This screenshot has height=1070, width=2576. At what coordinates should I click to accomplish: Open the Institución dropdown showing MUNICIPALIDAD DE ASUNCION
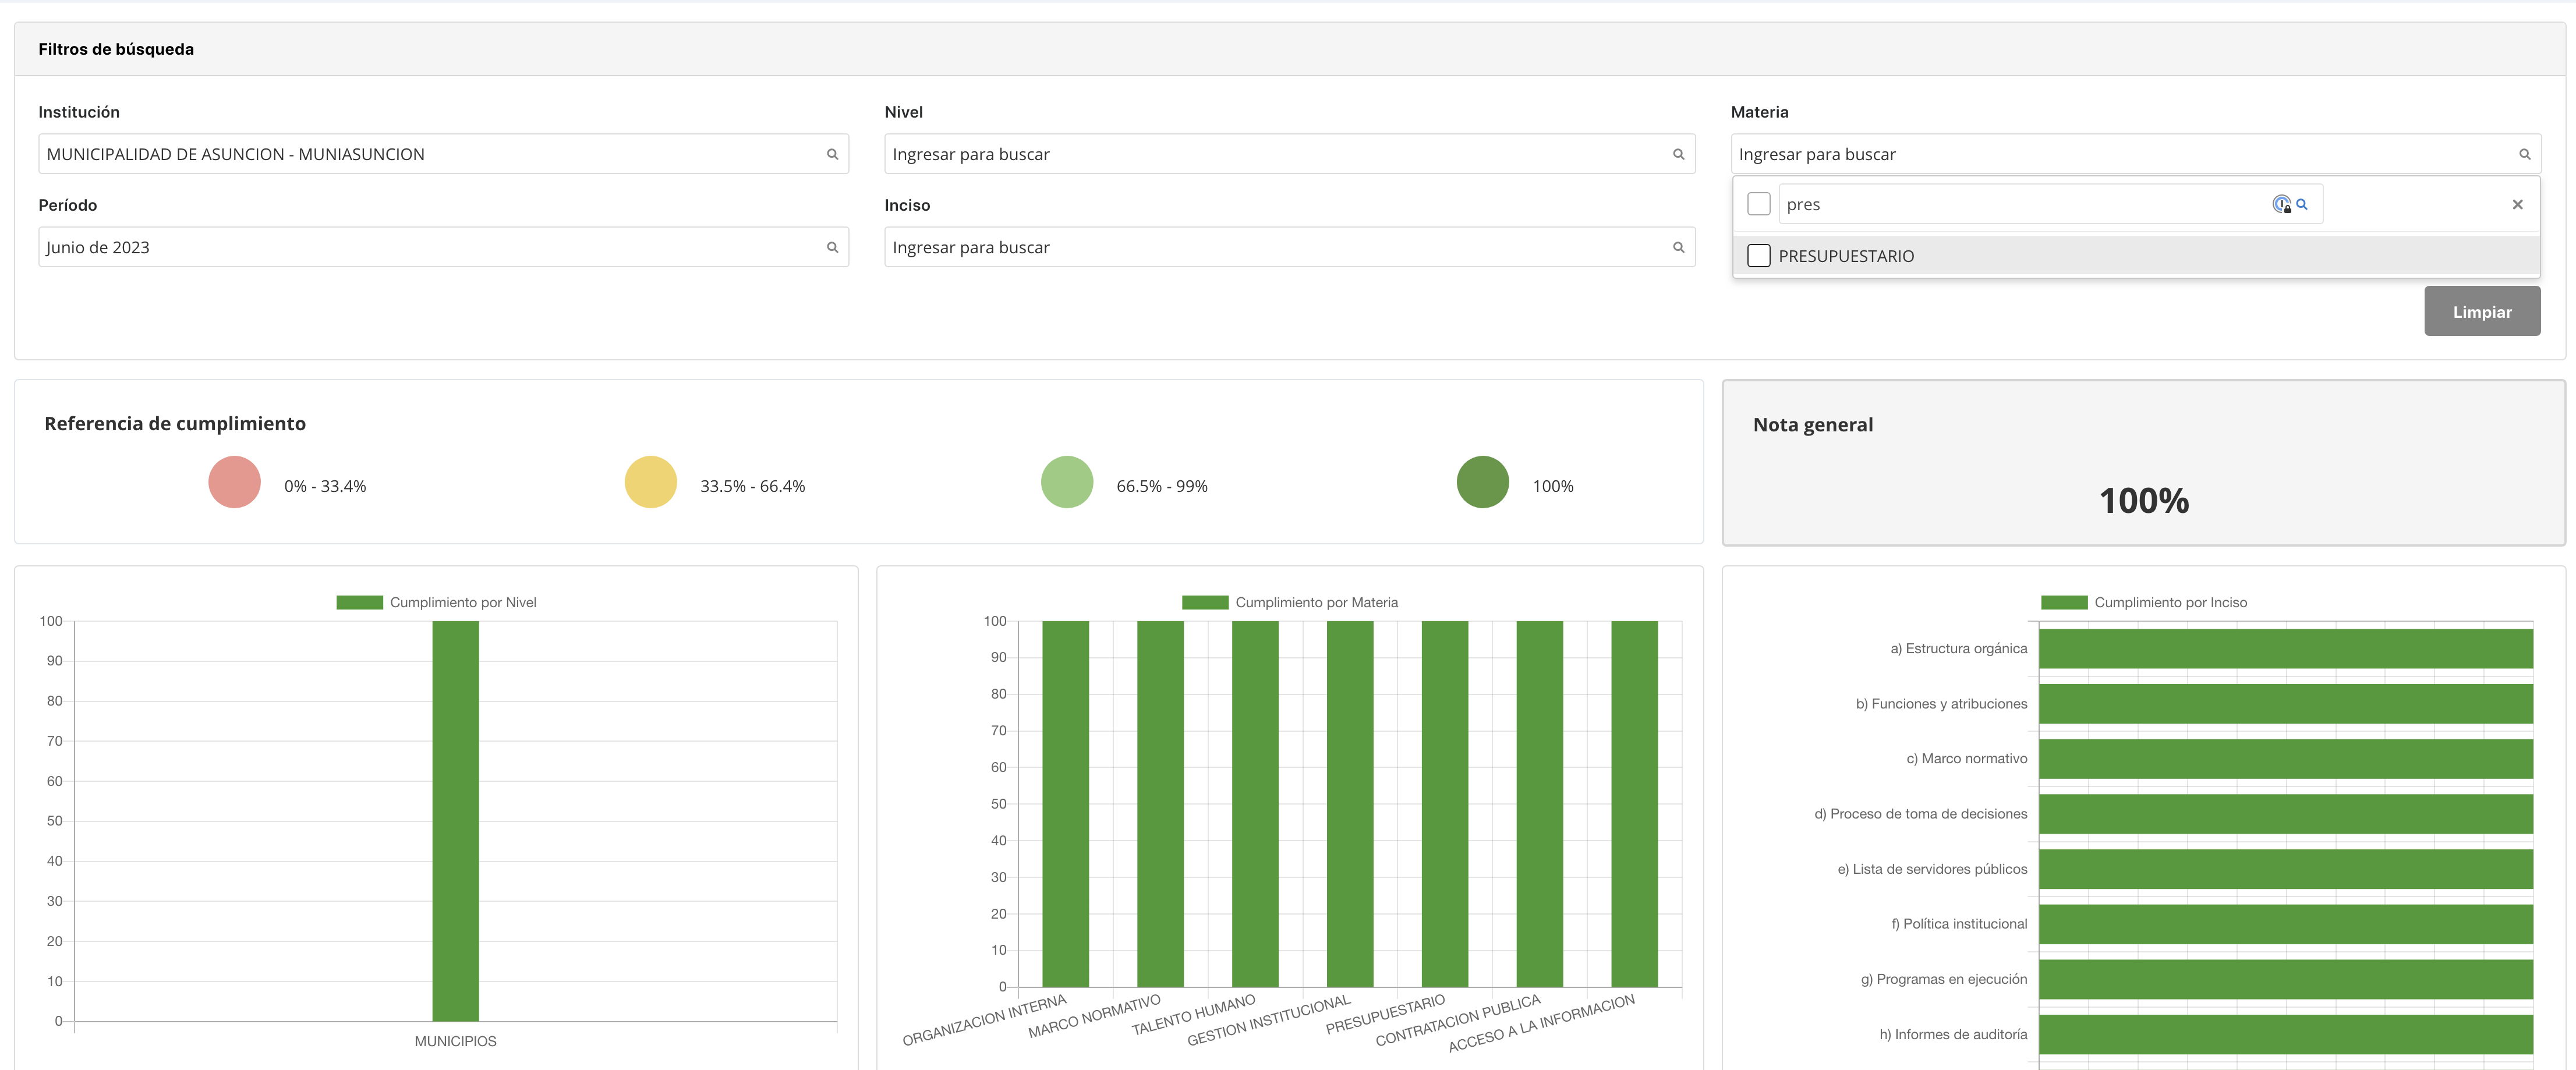tap(430, 154)
